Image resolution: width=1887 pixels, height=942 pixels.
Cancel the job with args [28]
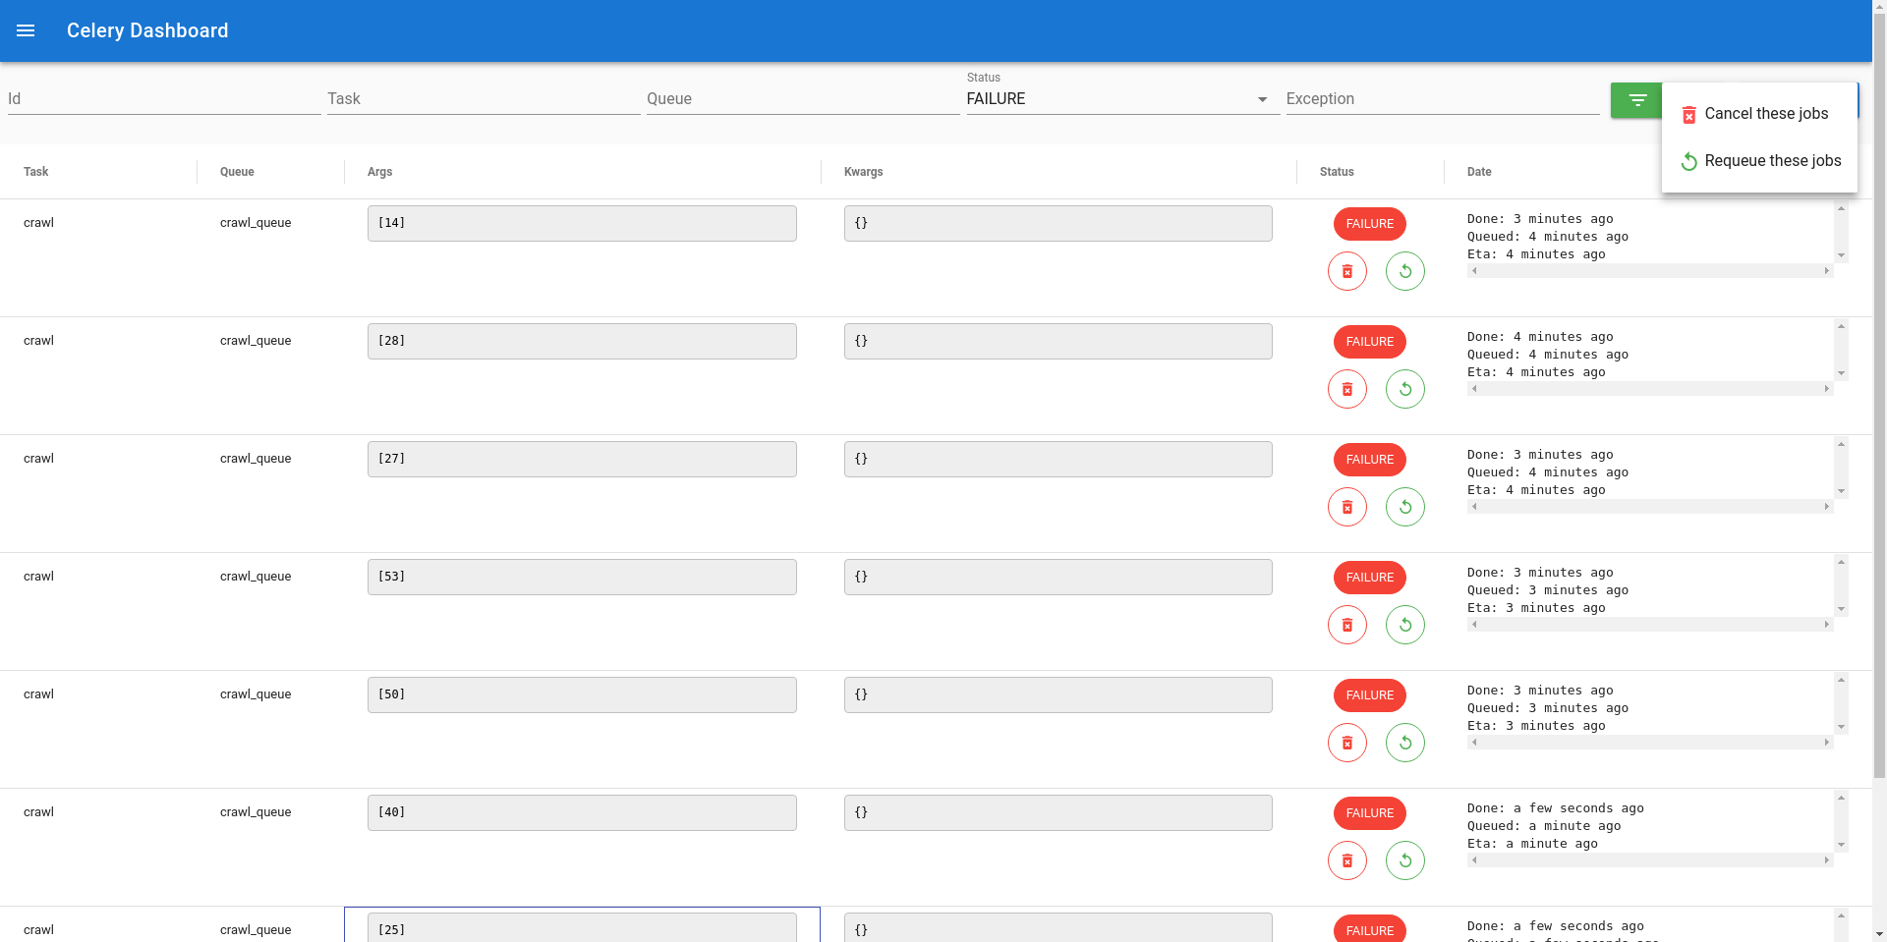tap(1346, 389)
